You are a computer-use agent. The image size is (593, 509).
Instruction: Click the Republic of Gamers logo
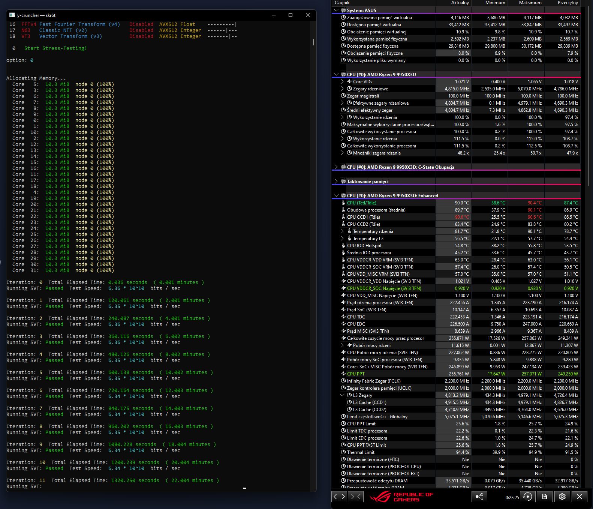pos(401,497)
